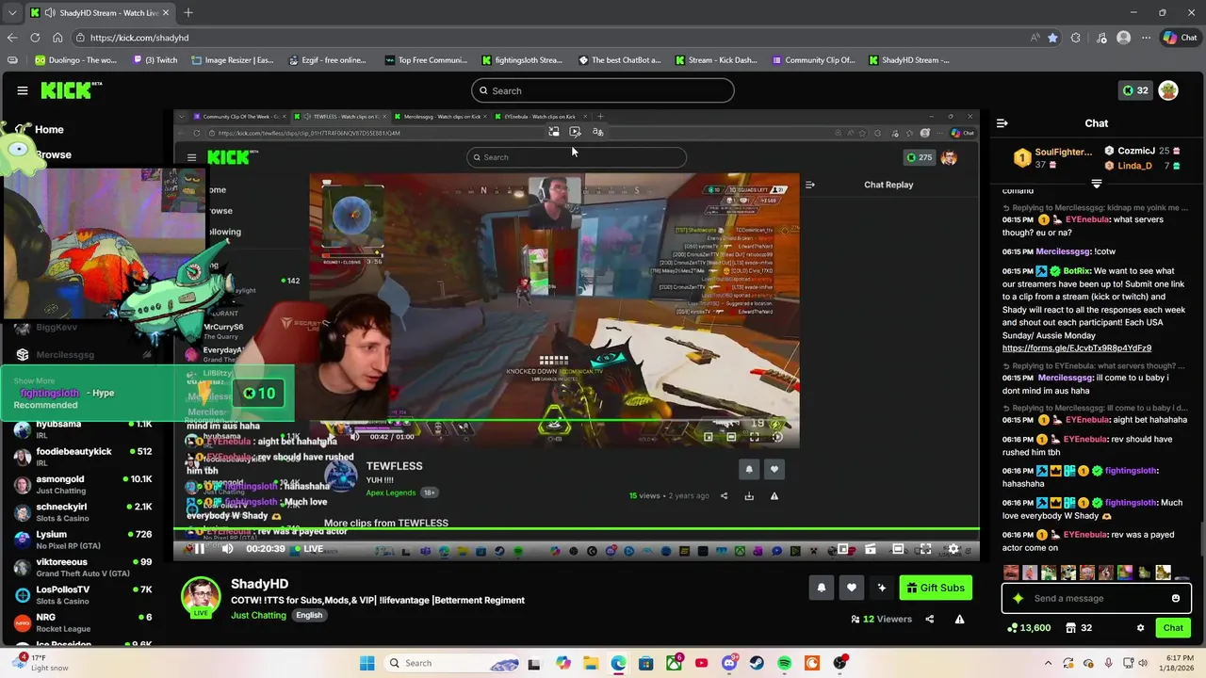This screenshot has width=1206, height=678.
Task: Open the Stream - Kick Dashboard bookmark
Action: [x=716, y=59]
